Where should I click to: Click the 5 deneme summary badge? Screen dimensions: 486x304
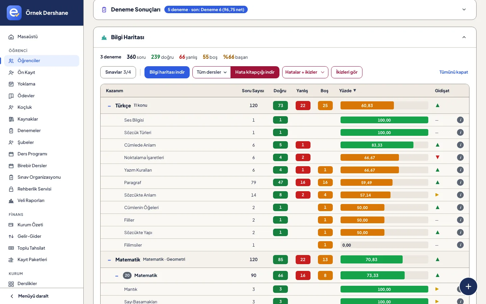pos(206,9)
